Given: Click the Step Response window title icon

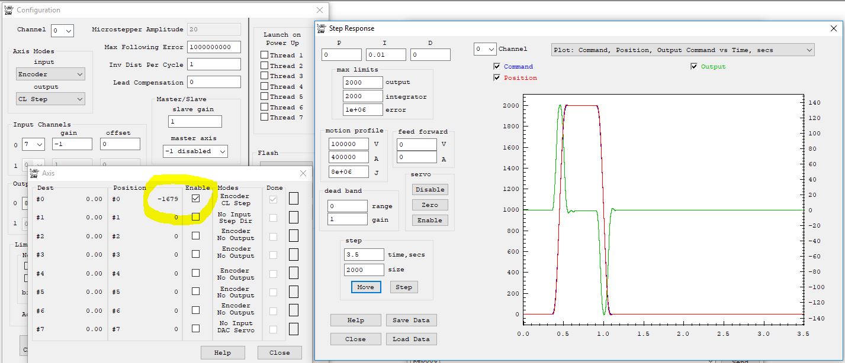Looking at the screenshot, I should (322, 28).
